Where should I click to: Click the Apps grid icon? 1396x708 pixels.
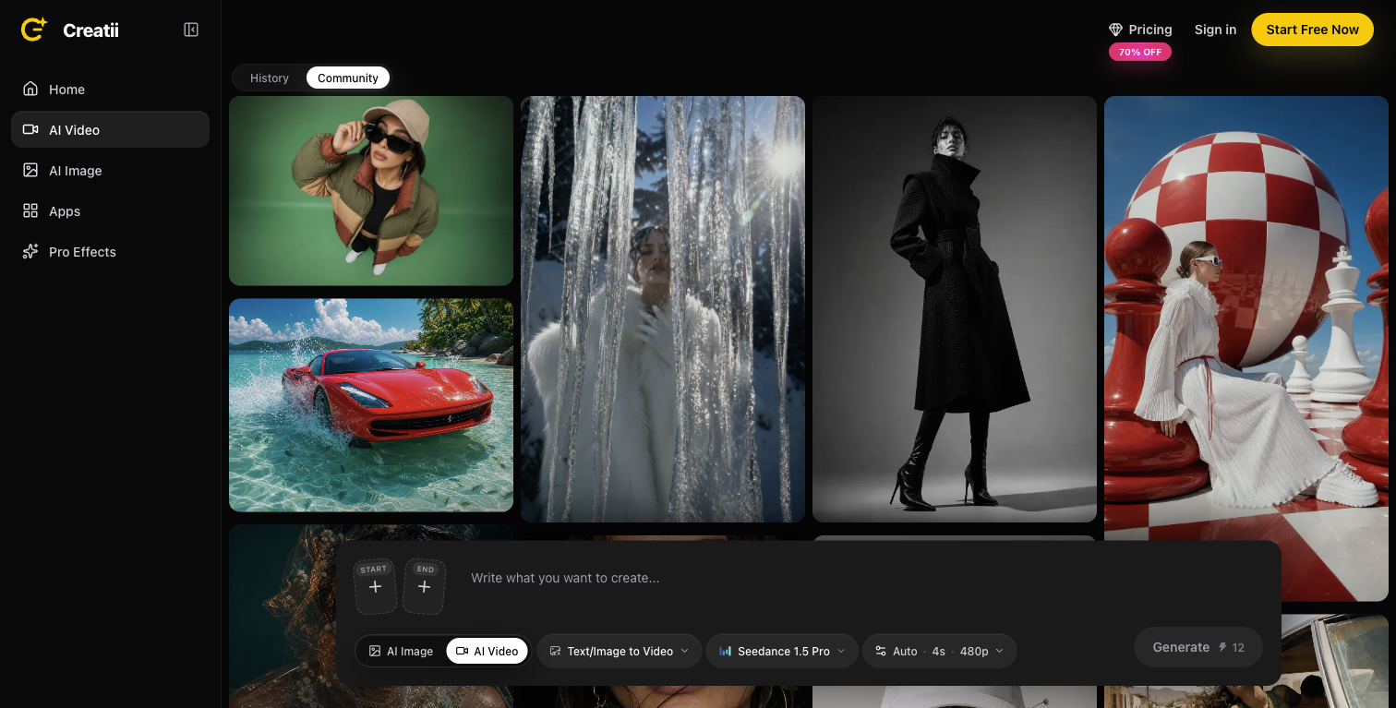[30, 210]
